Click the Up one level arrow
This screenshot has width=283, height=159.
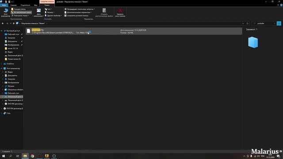(x=14, y=23)
